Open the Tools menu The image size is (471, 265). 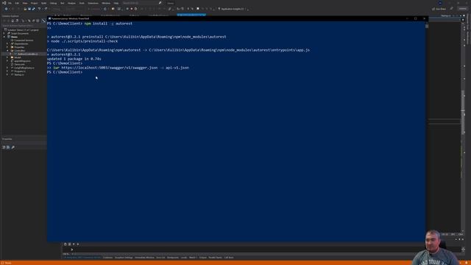coord(82,3)
